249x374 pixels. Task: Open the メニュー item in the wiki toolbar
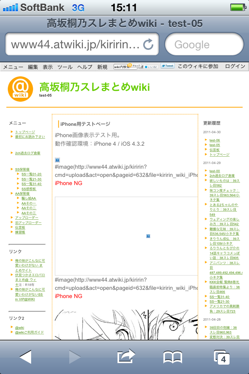13,67
